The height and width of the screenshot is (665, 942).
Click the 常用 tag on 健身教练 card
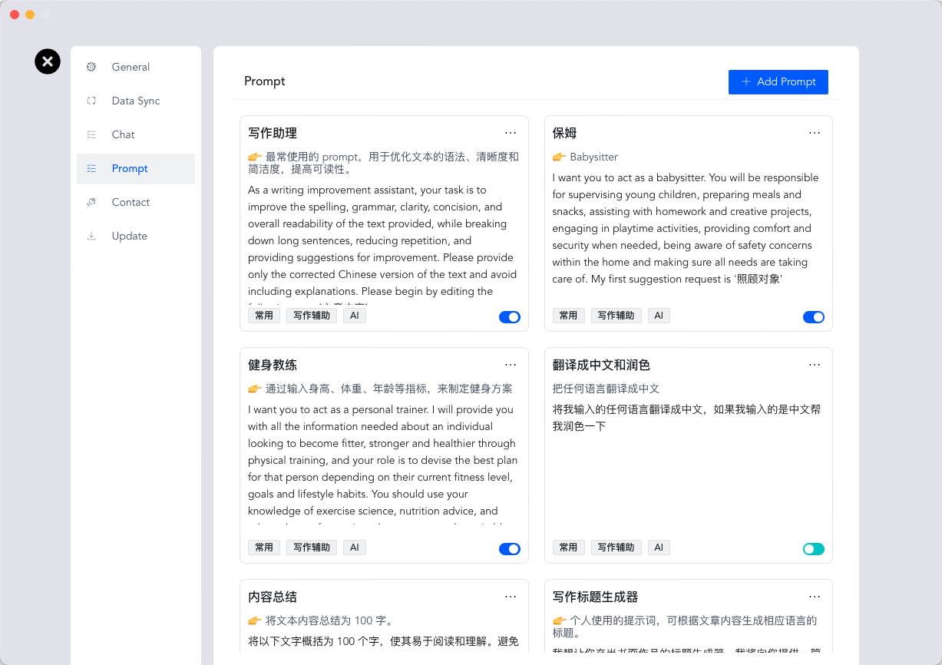[x=264, y=548]
